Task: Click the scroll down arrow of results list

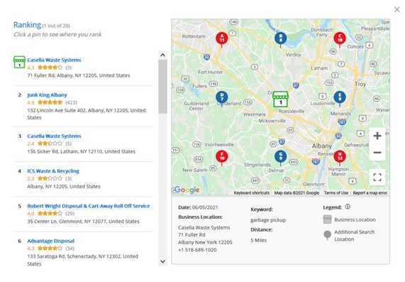Action: tap(162, 261)
